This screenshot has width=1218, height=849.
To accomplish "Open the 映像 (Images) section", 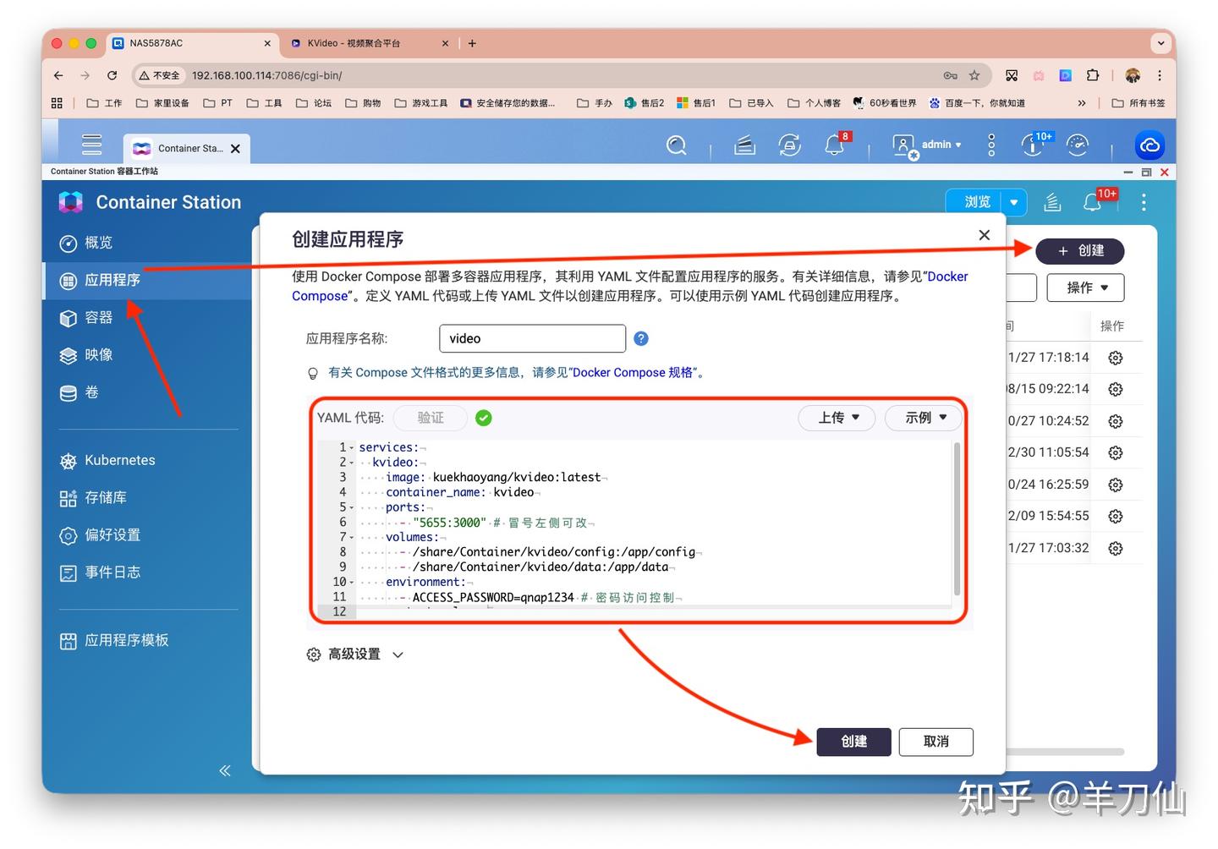I will (x=98, y=355).
